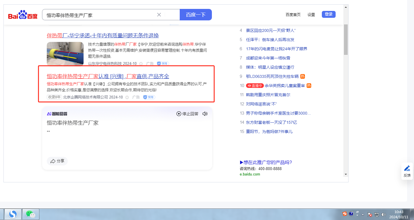Image resolution: width=414 pixels, height=220 pixels.
Task: Open the feedback (反馈) pencil icon
Action: pyautogui.click(x=407, y=171)
